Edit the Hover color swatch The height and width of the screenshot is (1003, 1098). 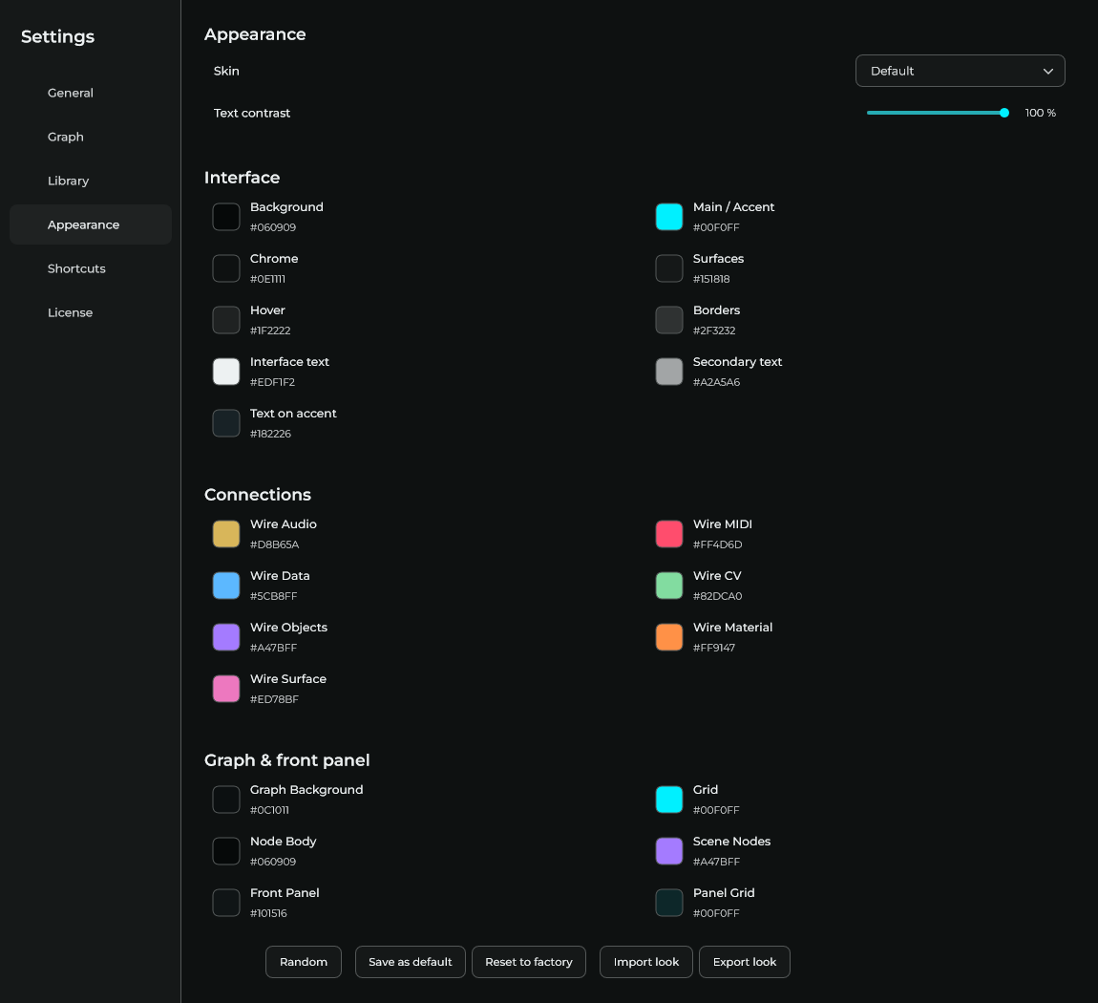(226, 320)
